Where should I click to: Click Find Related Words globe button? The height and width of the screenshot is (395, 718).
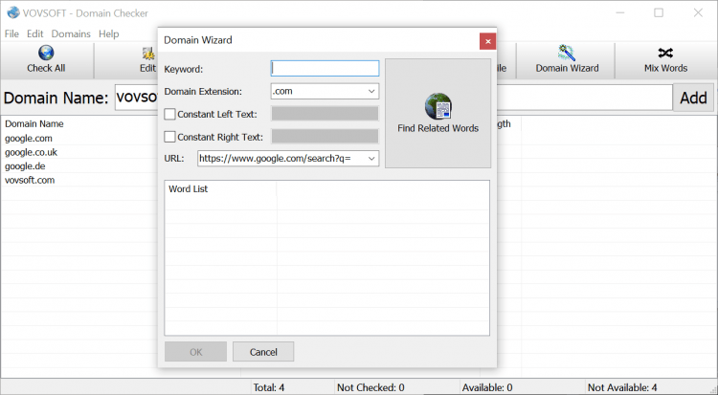point(438,113)
